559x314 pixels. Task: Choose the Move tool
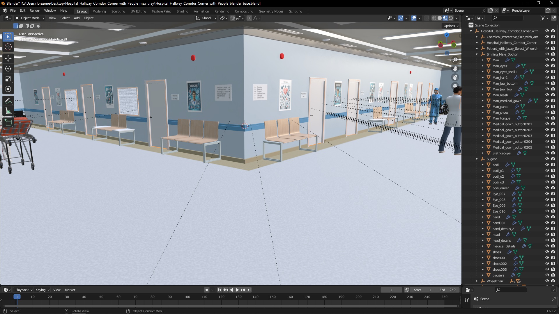[8, 58]
